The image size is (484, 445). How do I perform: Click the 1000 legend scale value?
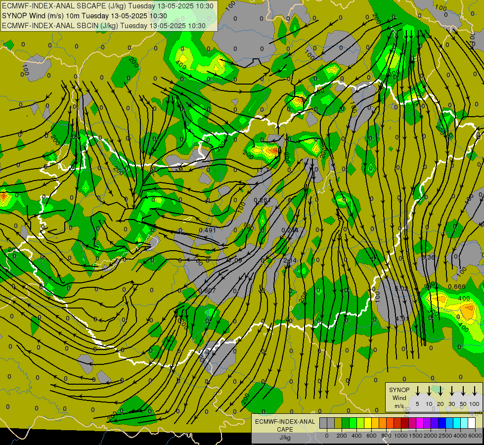coord(401,436)
